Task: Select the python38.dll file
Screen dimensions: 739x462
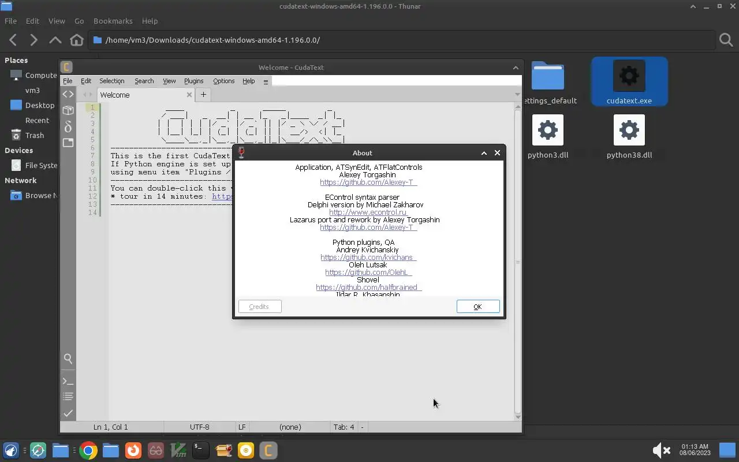Action: click(629, 137)
